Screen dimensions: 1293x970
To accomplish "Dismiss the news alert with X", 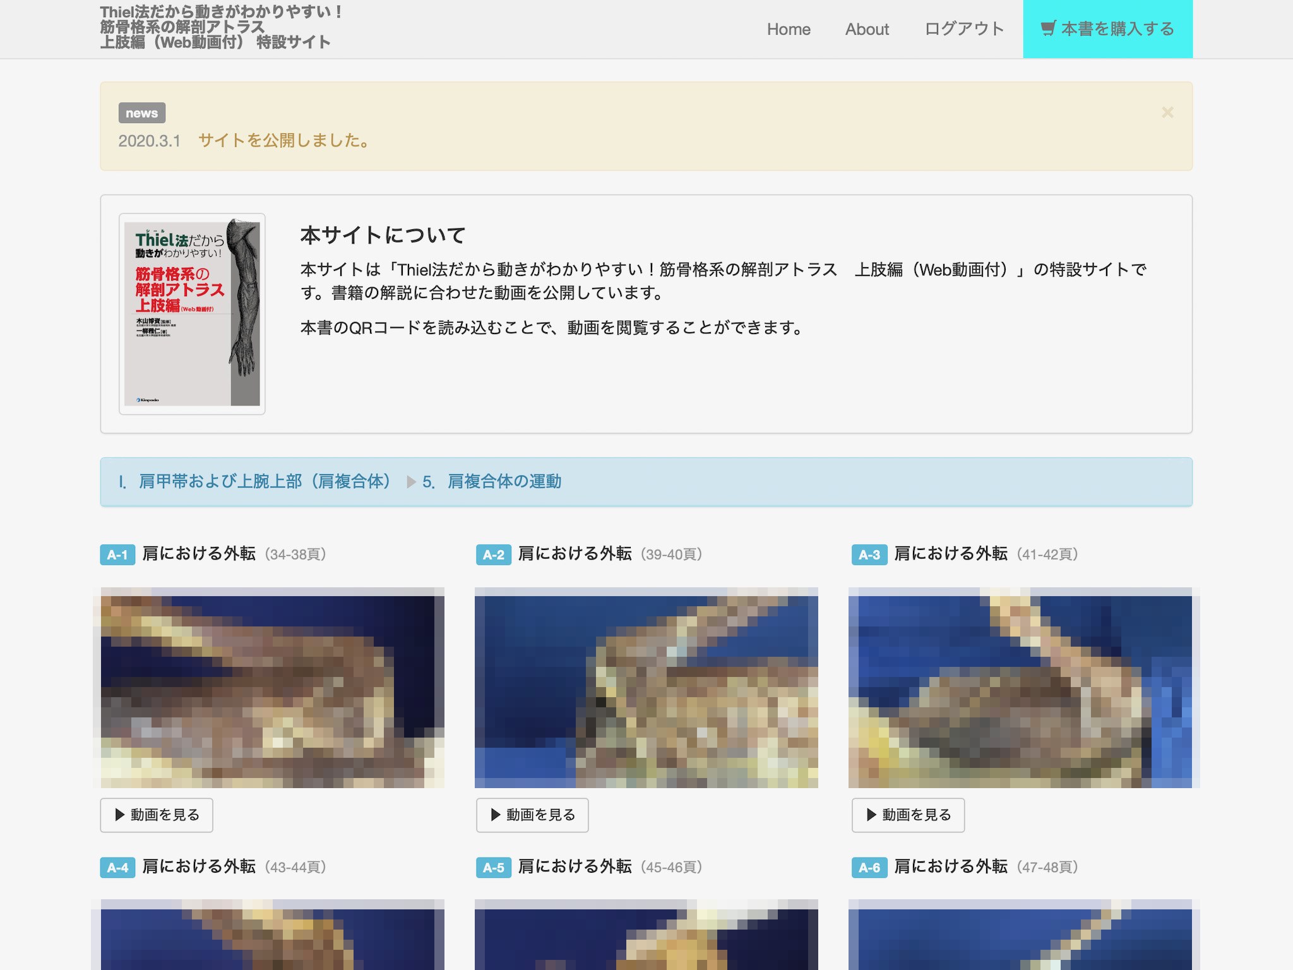I will pyautogui.click(x=1167, y=112).
